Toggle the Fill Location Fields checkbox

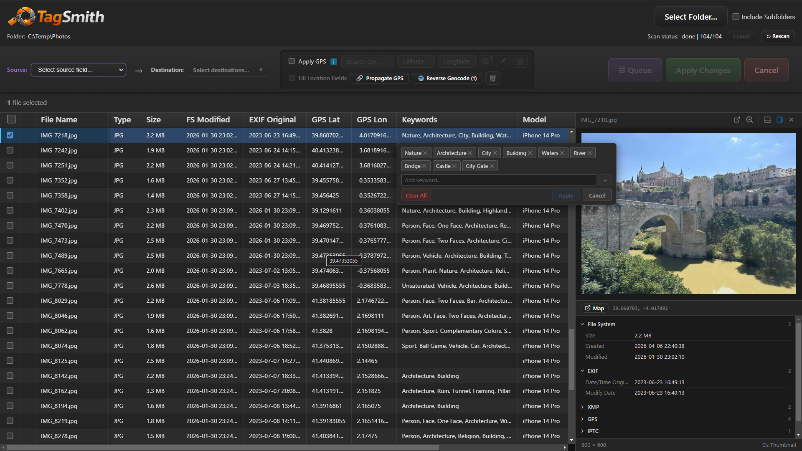tap(292, 78)
